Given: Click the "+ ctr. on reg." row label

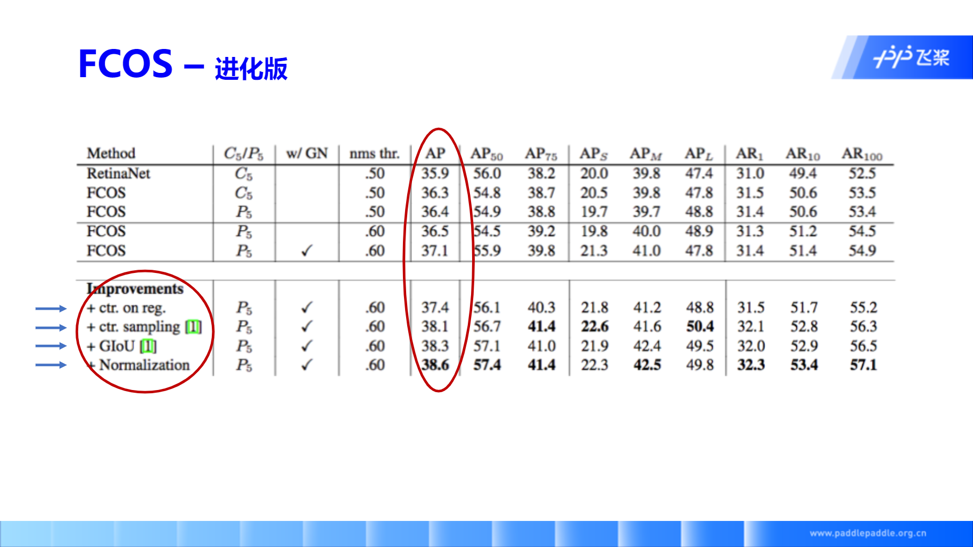Looking at the screenshot, I should point(126,308).
